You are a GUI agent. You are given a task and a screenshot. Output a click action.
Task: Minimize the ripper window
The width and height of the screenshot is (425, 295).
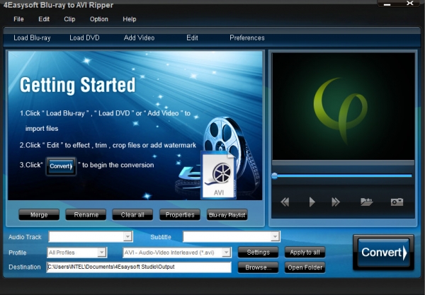point(387,4)
